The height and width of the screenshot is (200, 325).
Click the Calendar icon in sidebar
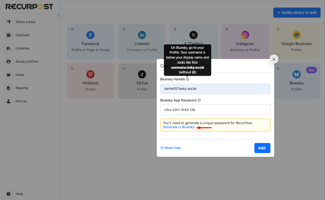pos(9,35)
